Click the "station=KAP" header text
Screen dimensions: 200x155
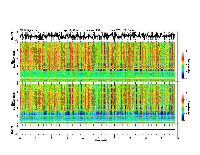(x=94, y=30)
